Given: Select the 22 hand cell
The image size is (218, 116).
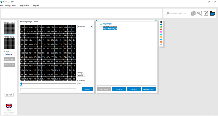Looking at the screenshot, I should pyautogui.click(x=74, y=79).
